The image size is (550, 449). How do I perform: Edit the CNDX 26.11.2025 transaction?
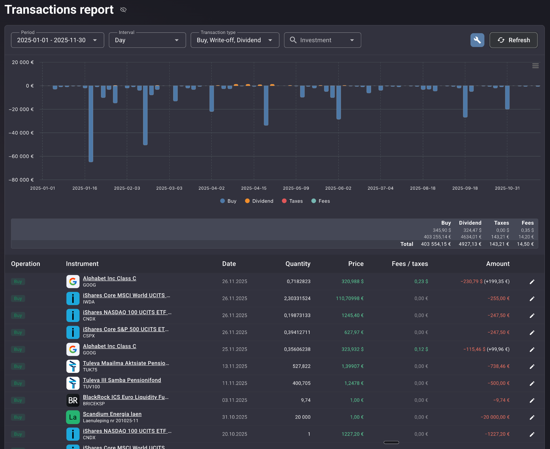(532, 315)
